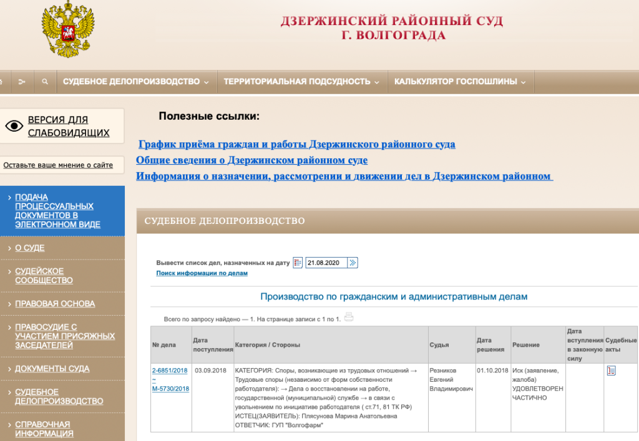Open case number 2-6851/2018 link
Viewport: 639px width, 441px height.
170,371
